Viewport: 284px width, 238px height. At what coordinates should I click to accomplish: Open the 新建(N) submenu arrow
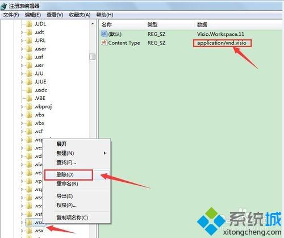click(105, 153)
